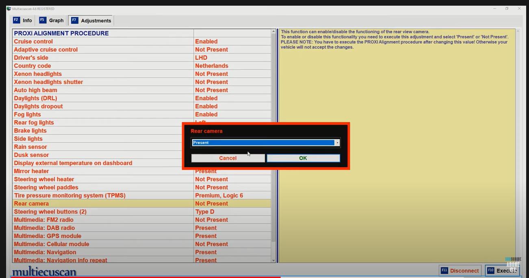This screenshot has height=278, width=529.
Task: Choose the Mirror heater row
Action: 142,171
